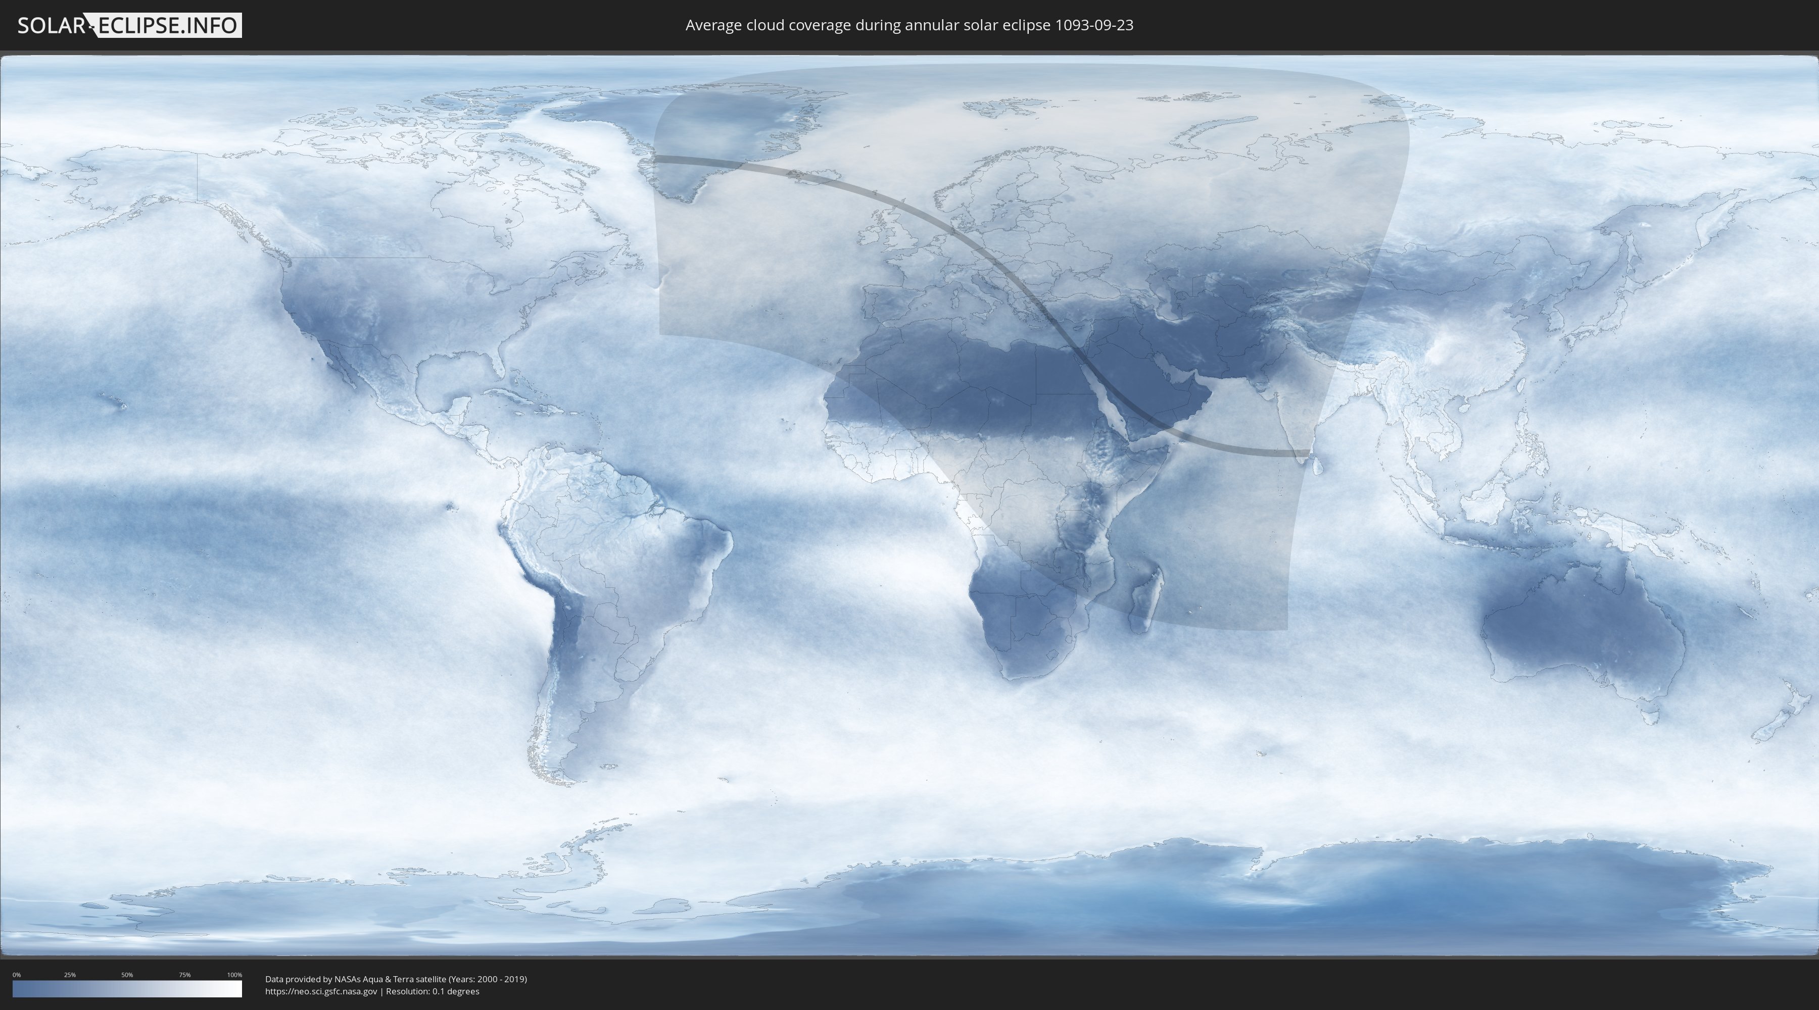Click the title 'Average cloud coverage during annular solar eclipse 1093-09-23'
The width and height of the screenshot is (1819, 1010).
tap(910, 25)
